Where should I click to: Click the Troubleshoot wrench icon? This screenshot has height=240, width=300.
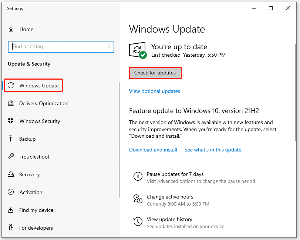[11, 157]
